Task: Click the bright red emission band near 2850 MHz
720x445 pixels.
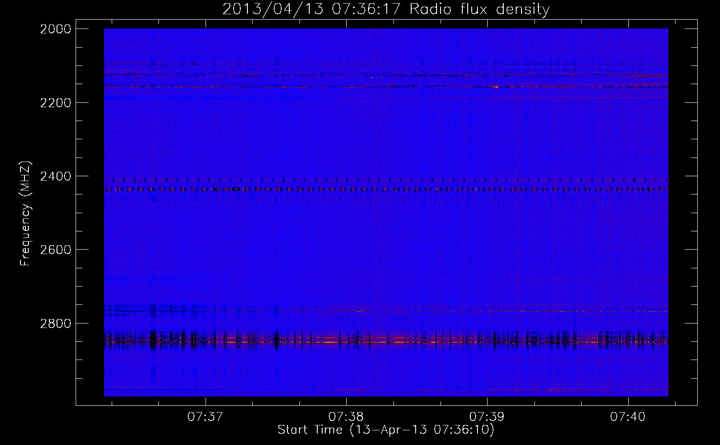Action: (386, 340)
